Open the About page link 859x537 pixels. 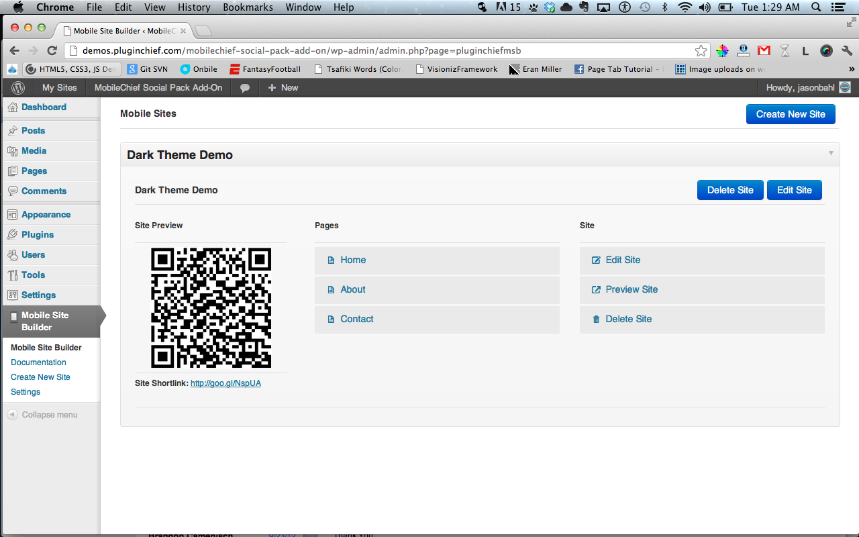pos(353,289)
